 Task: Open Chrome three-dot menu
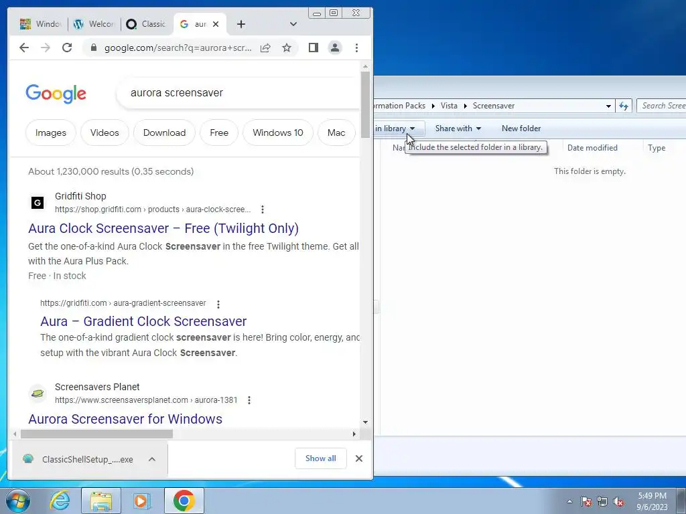coord(356,48)
